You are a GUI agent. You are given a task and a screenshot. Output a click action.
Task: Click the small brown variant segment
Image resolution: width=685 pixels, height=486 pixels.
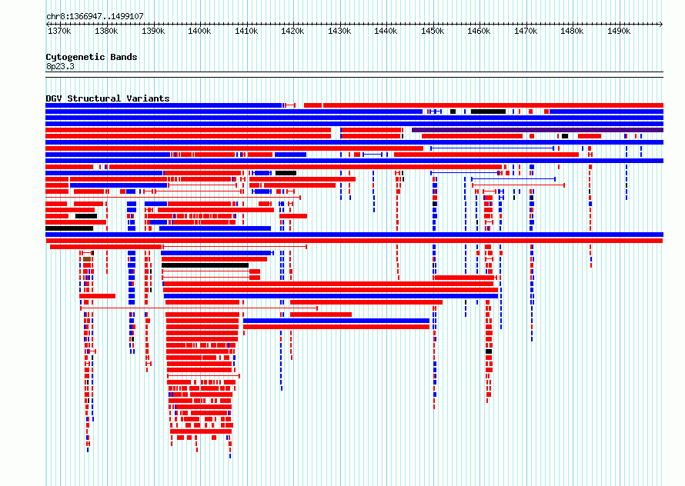coord(87,259)
